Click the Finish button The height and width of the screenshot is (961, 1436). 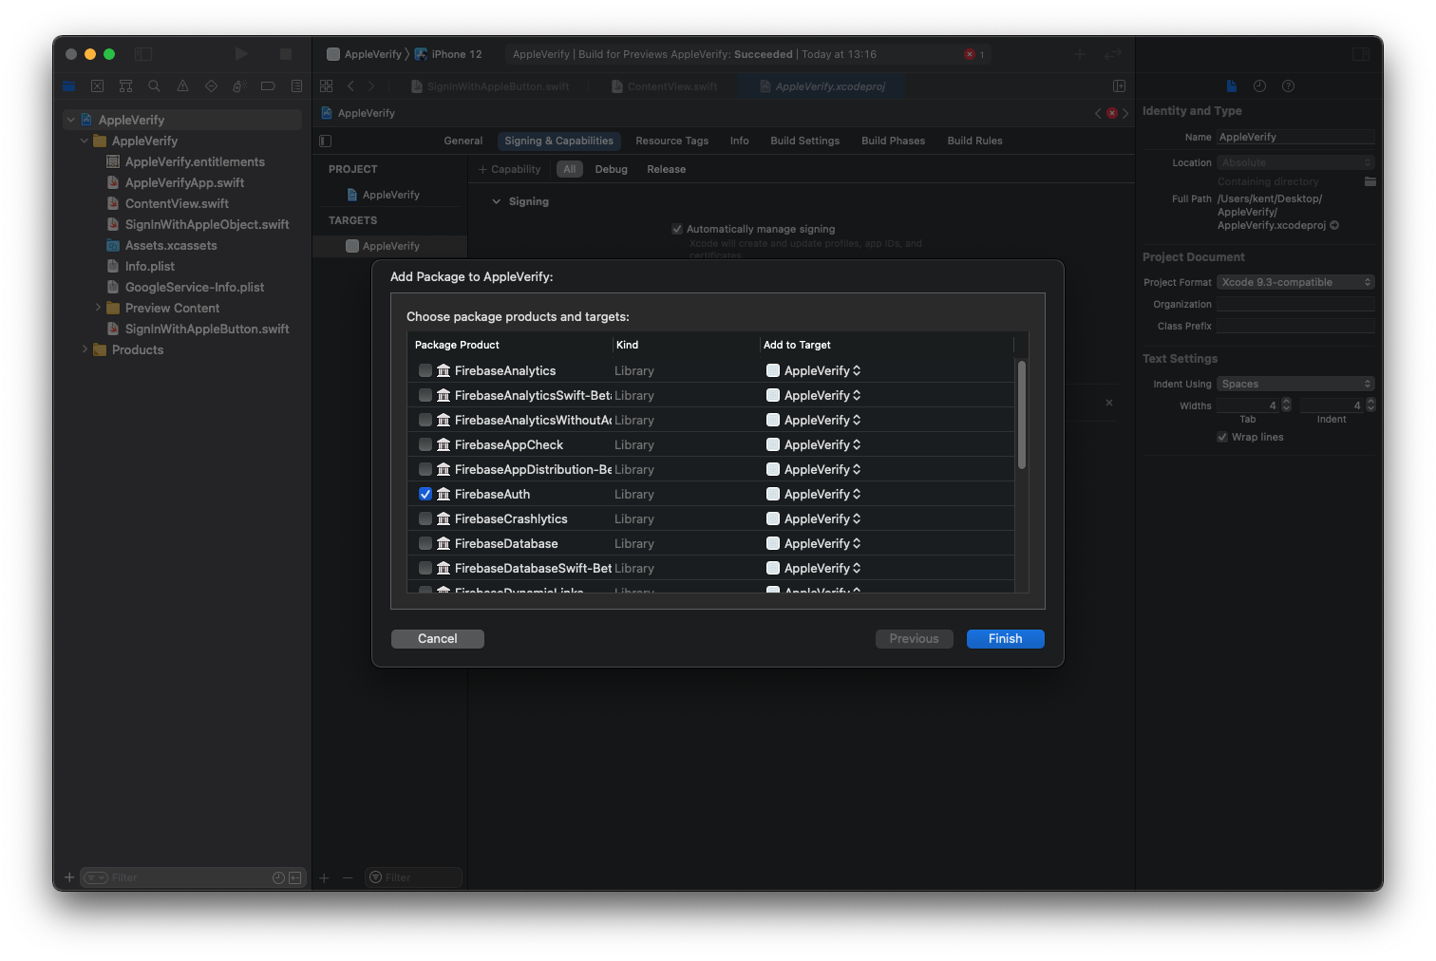(1006, 639)
